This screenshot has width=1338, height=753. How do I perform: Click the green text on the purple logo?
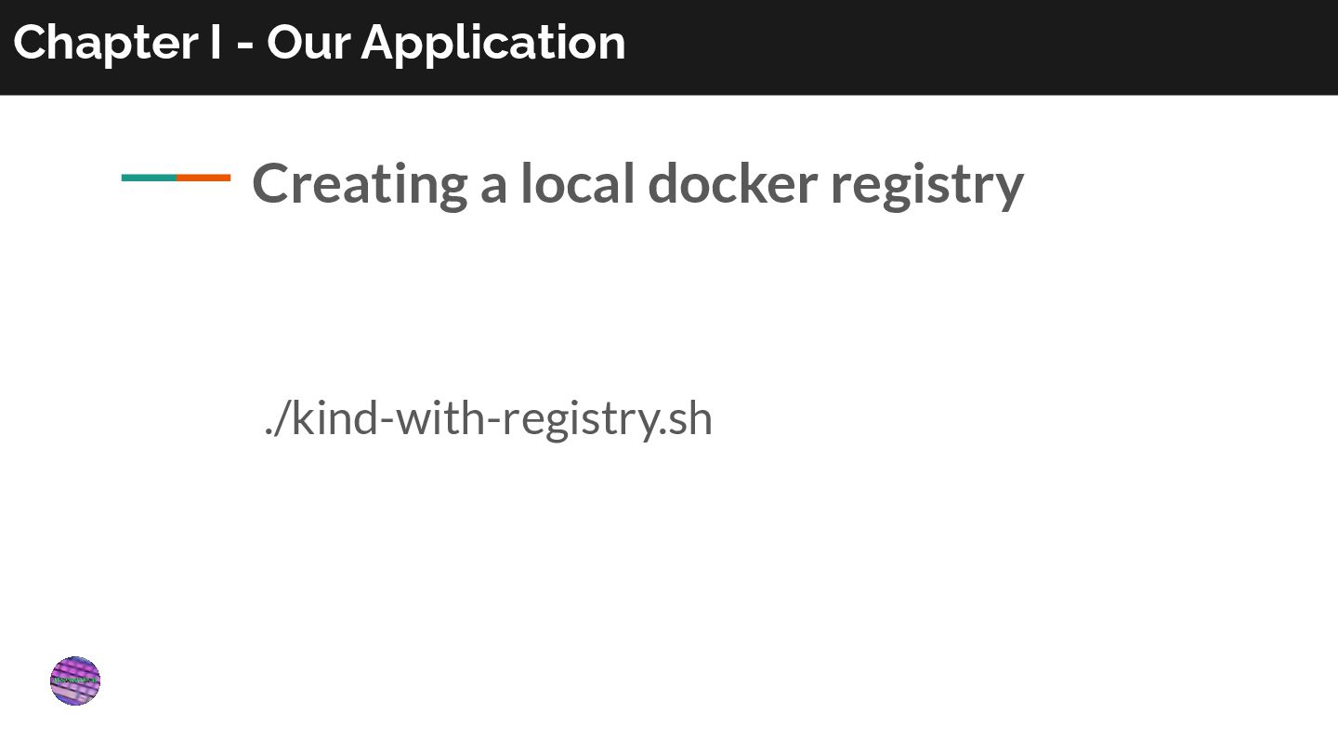click(75, 680)
